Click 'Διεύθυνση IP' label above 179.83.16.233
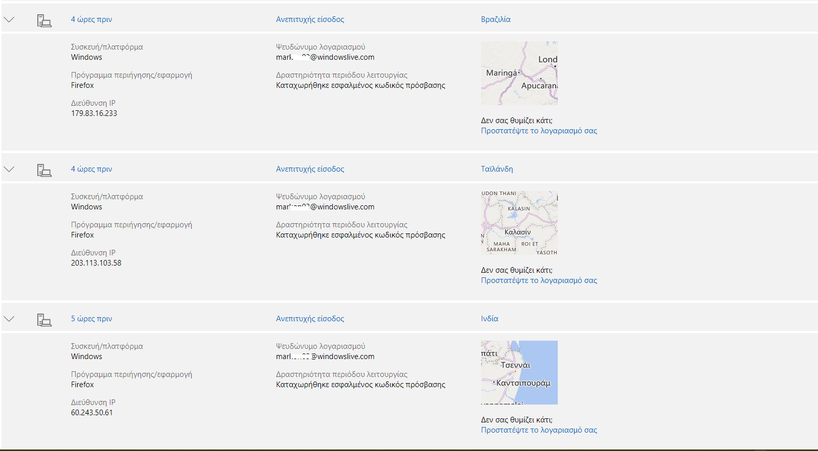Screen dimensions: 818x451 tap(93, 103)
